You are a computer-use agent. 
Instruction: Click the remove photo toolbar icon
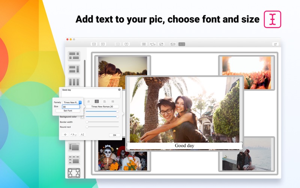(x=103, y=44)
